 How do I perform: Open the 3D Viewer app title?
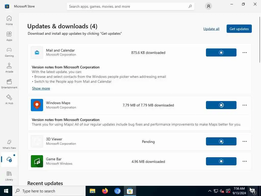(54, 139)
